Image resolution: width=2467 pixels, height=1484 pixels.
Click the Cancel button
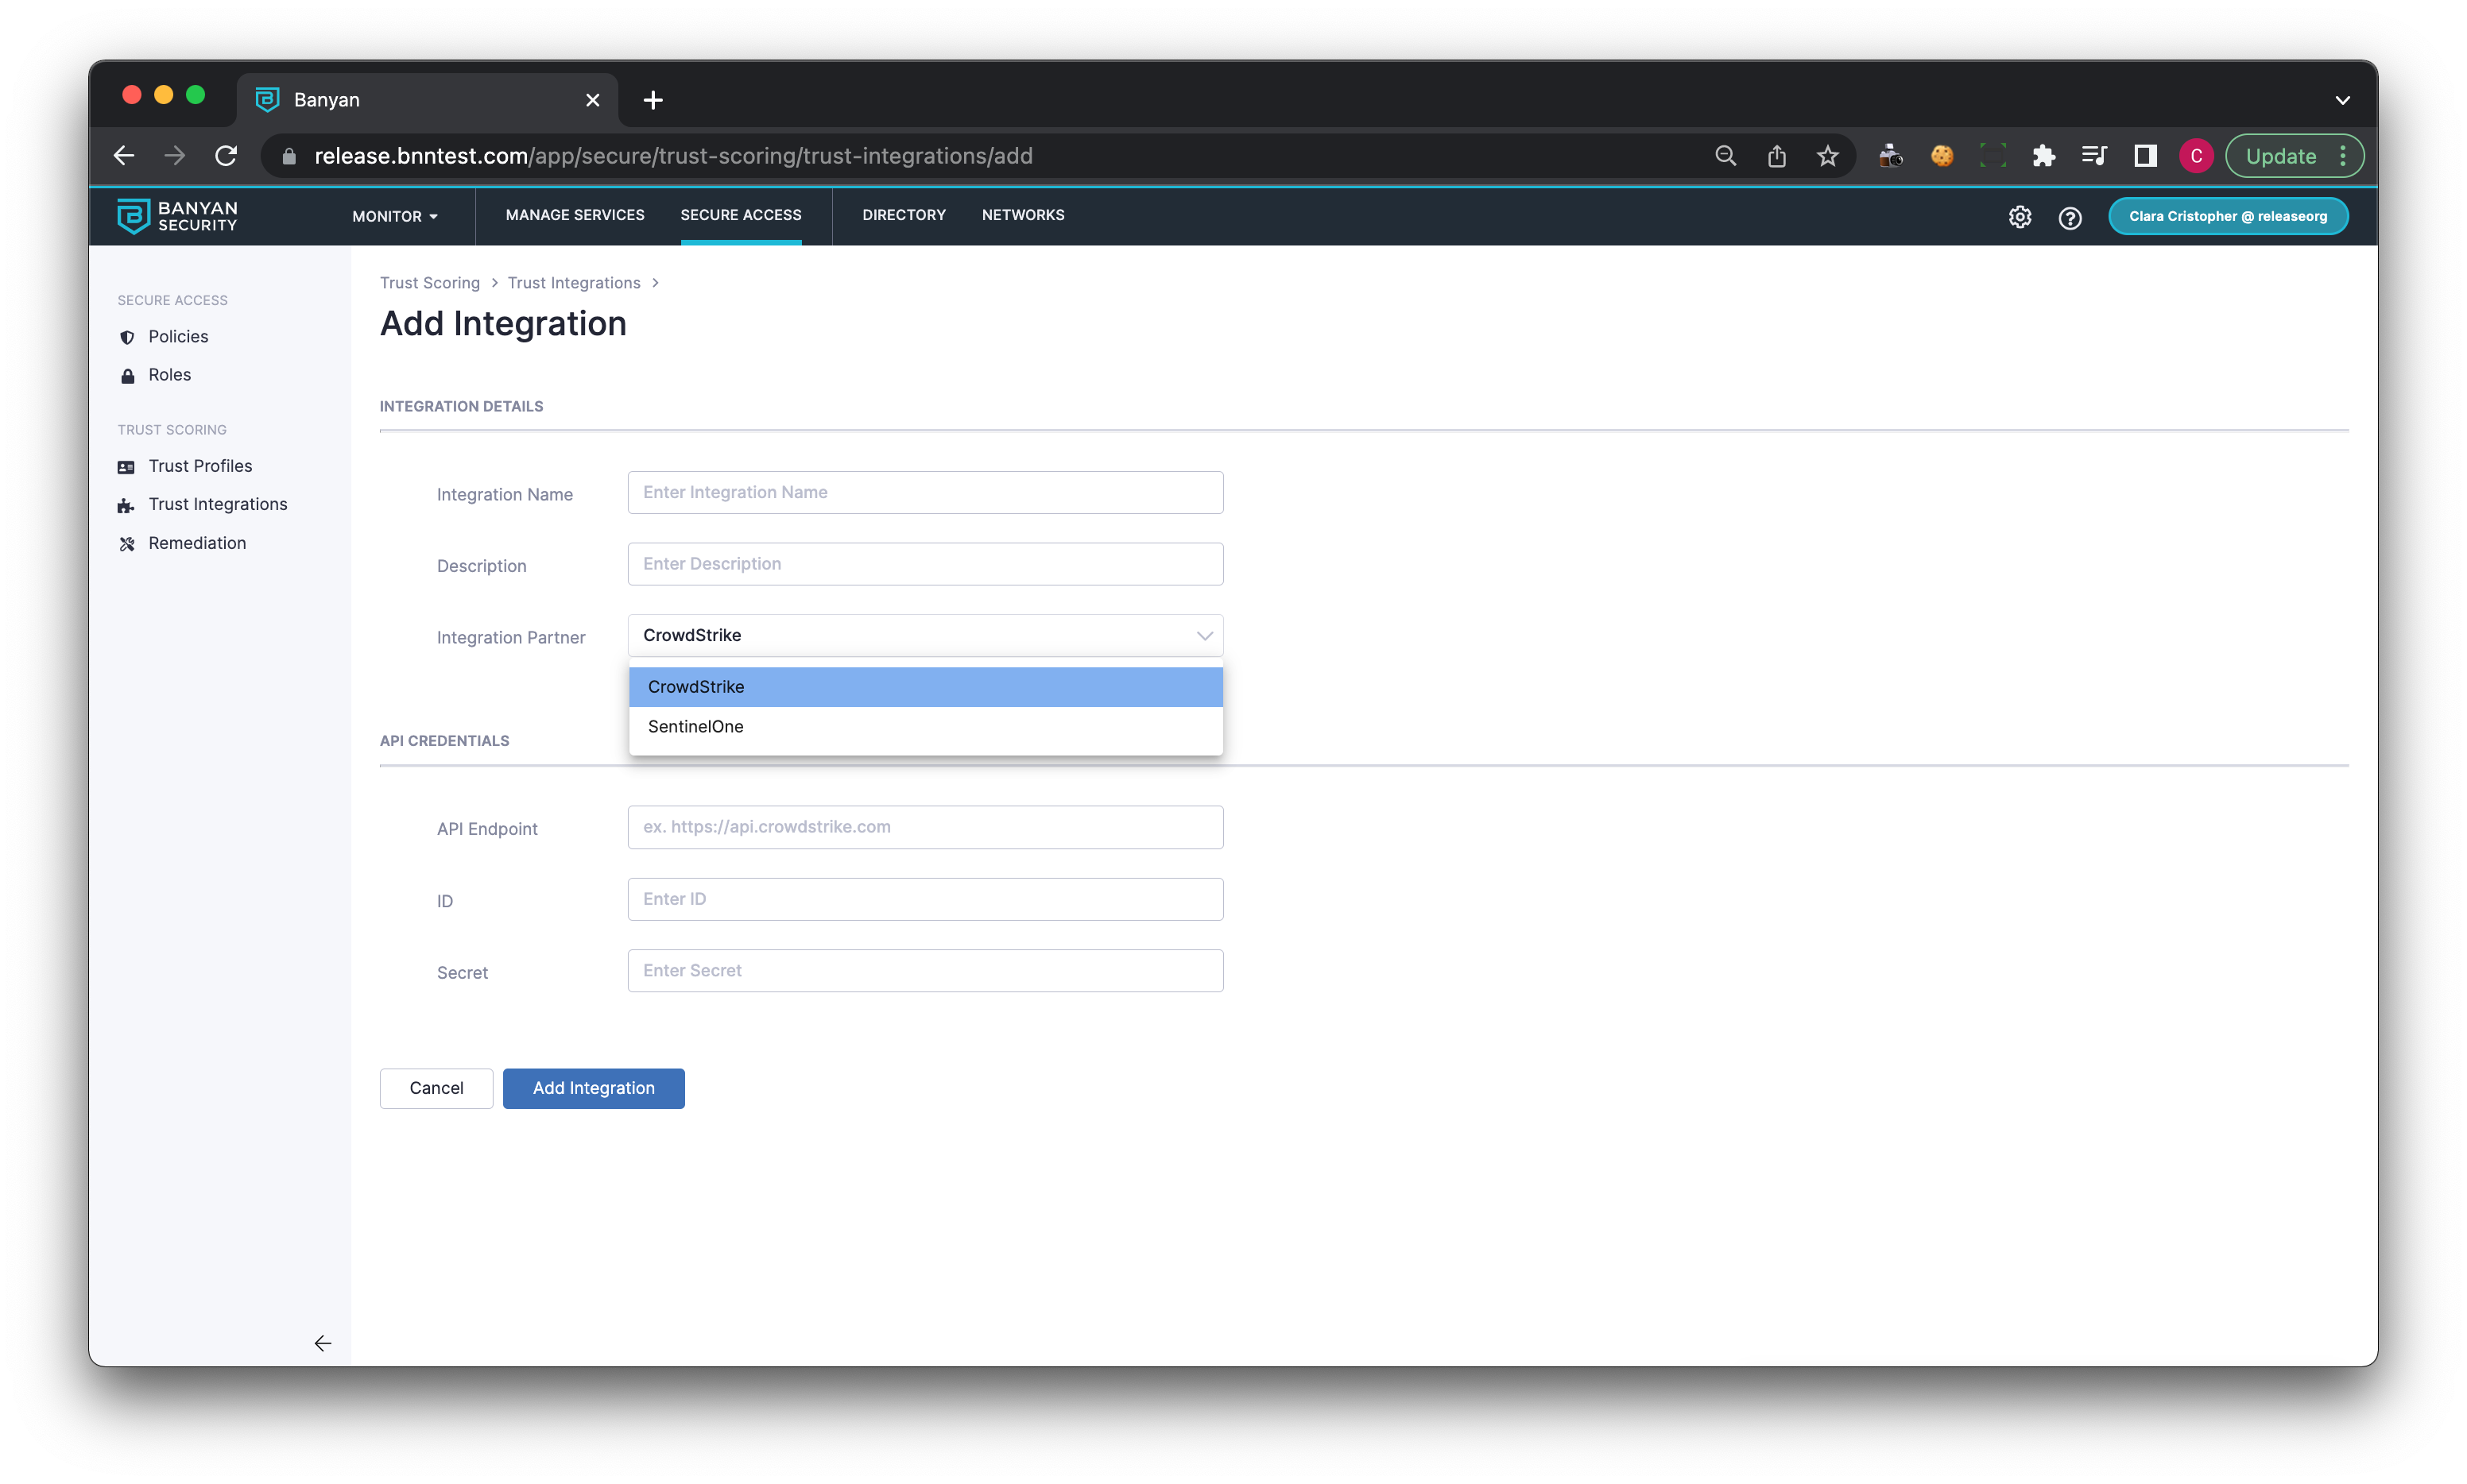[x=436, y=1088]
